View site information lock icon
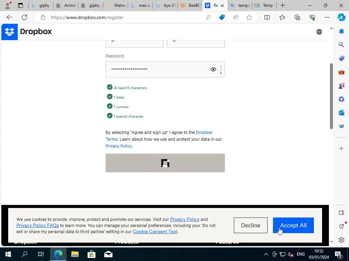The image size is (349, 261). [x=43, y=18]
